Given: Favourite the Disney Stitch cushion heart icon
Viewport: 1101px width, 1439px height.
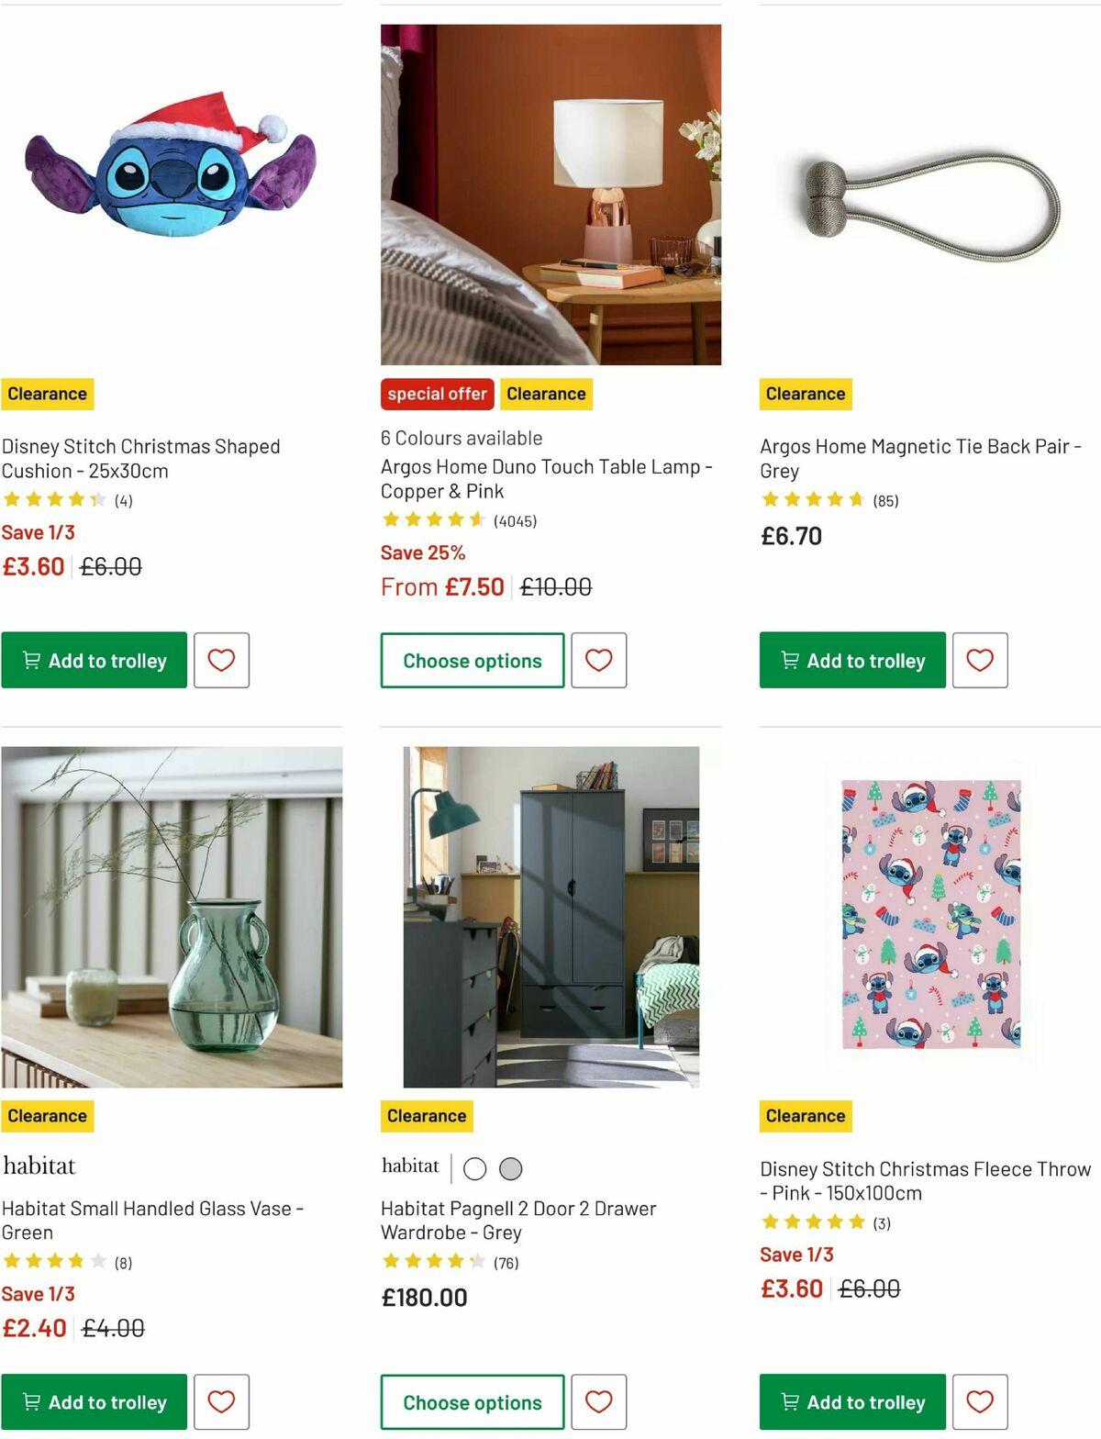Looking at the screenshot, I should click(x=220, y=660).
